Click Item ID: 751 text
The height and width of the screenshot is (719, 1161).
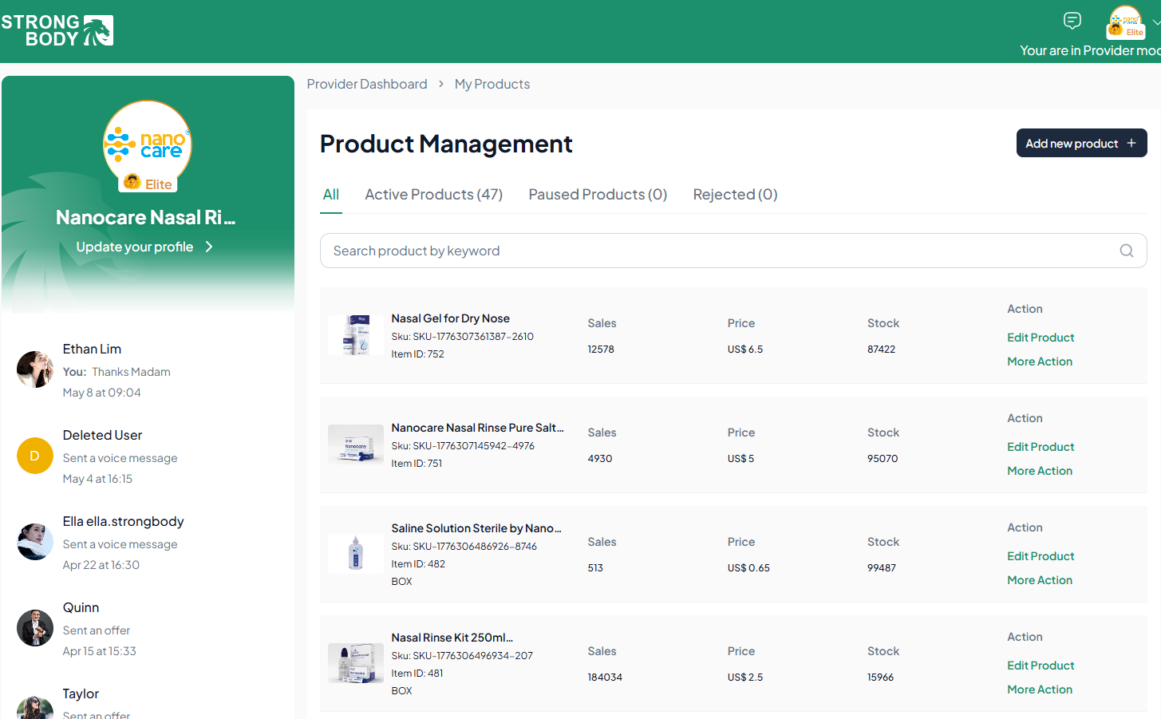coord(417,464)
